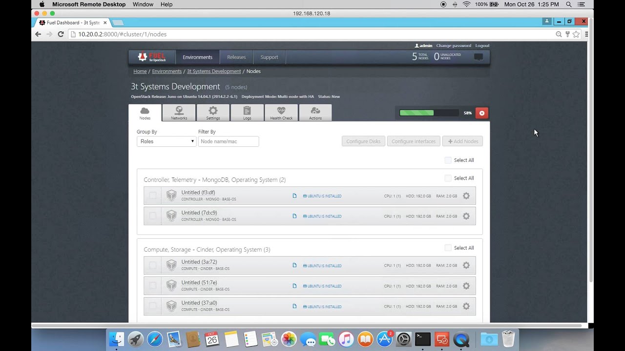Open settings gear for node Untitled (f3:df)
This screenshot has width=625, height=351.
point(466,196)
